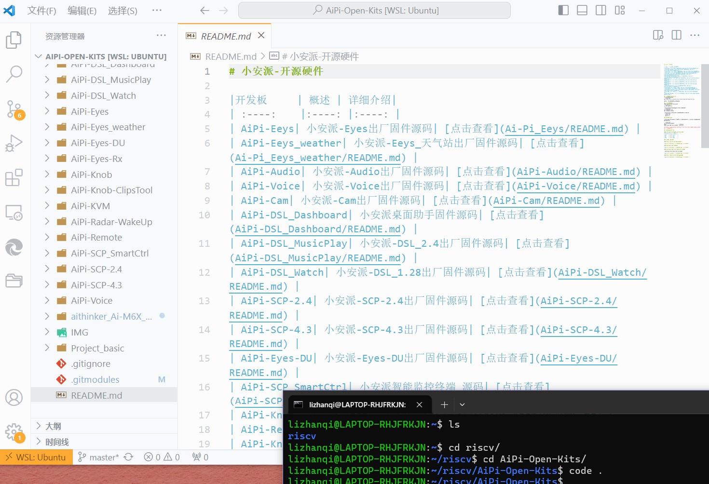Open the 文件(F) menu
This screenshot has width=709, height=484.
[x=41, y=11]
